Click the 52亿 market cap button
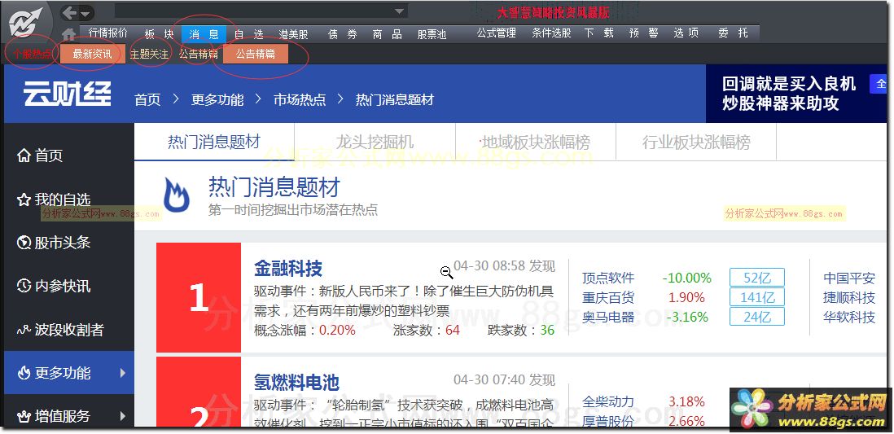894x434 pixels. pyautogui.click(x=757, y=278)
